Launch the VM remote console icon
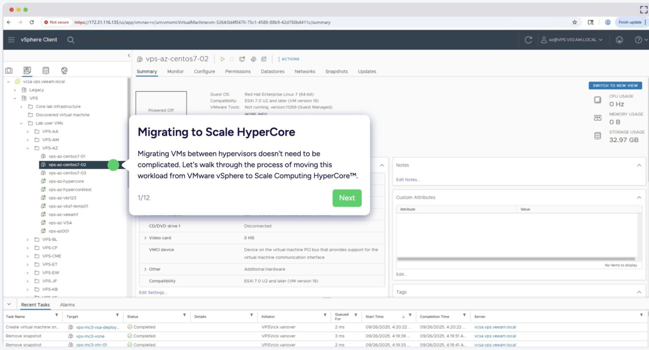The width and height of the screenshot is (649, 350). coord(242,59)
